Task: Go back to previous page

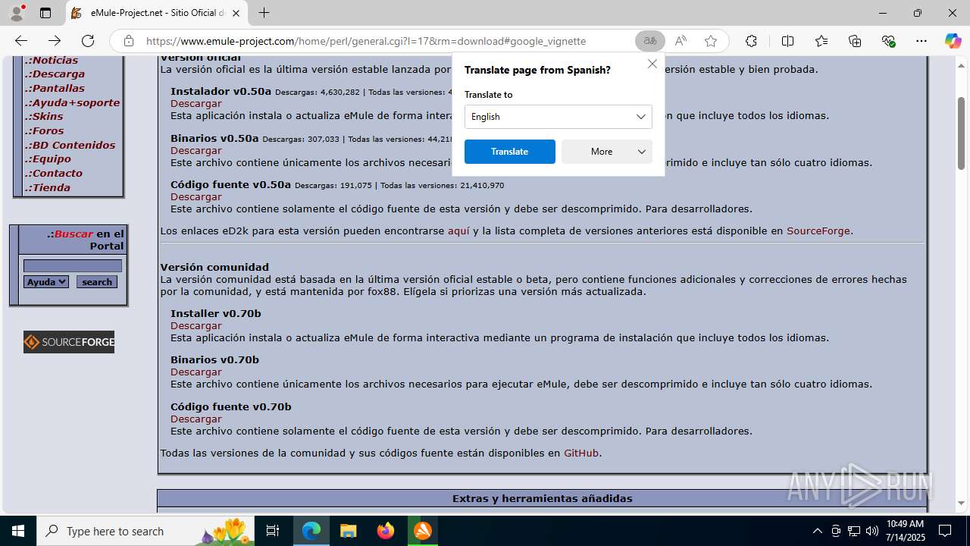Action: pos(21,41)
